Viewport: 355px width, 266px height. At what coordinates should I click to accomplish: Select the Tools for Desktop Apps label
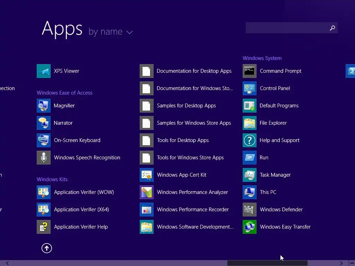(183, 140)
